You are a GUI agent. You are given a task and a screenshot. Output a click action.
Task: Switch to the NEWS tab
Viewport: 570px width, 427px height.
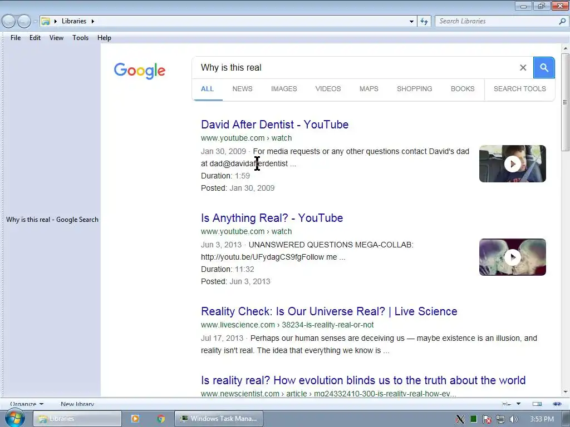point(243,89)
